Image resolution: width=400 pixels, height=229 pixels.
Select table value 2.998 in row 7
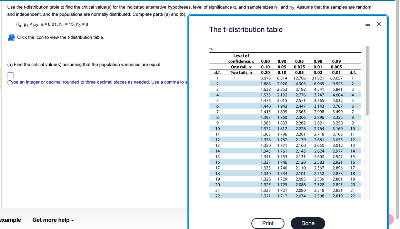[319, 112]
